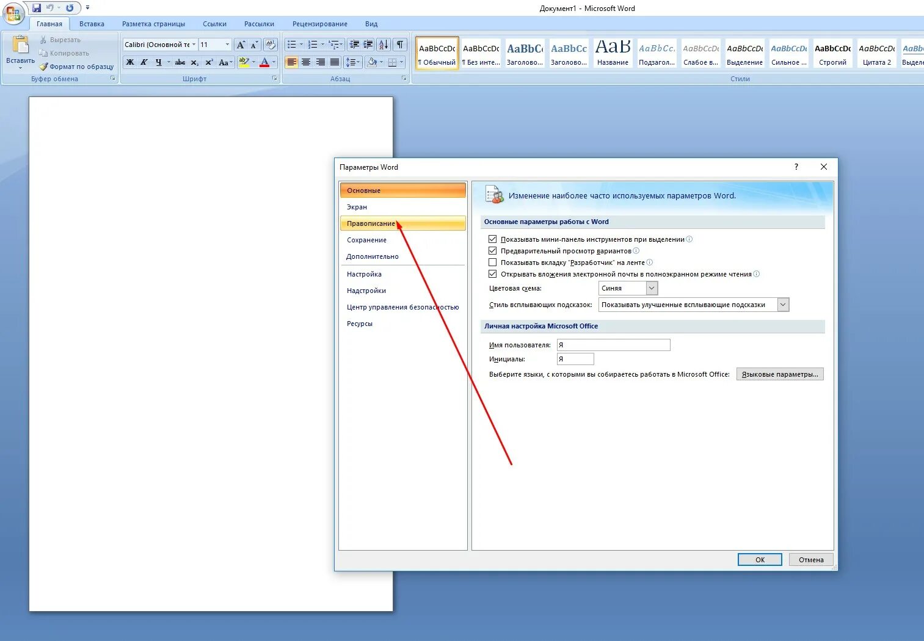924x641 pixels.
Task: Increase font size with grow font icon
Action: [x=241, y=45]
